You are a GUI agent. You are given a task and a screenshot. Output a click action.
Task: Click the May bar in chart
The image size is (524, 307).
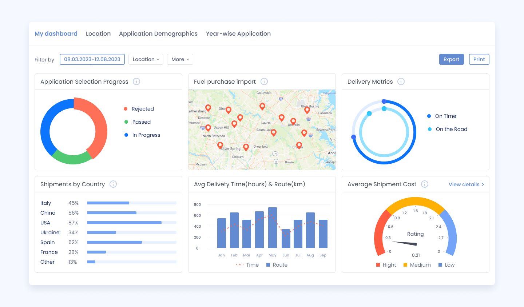tap(273, 228)
